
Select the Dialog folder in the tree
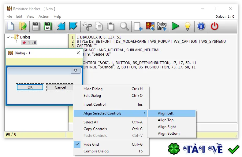coord(23,37)
